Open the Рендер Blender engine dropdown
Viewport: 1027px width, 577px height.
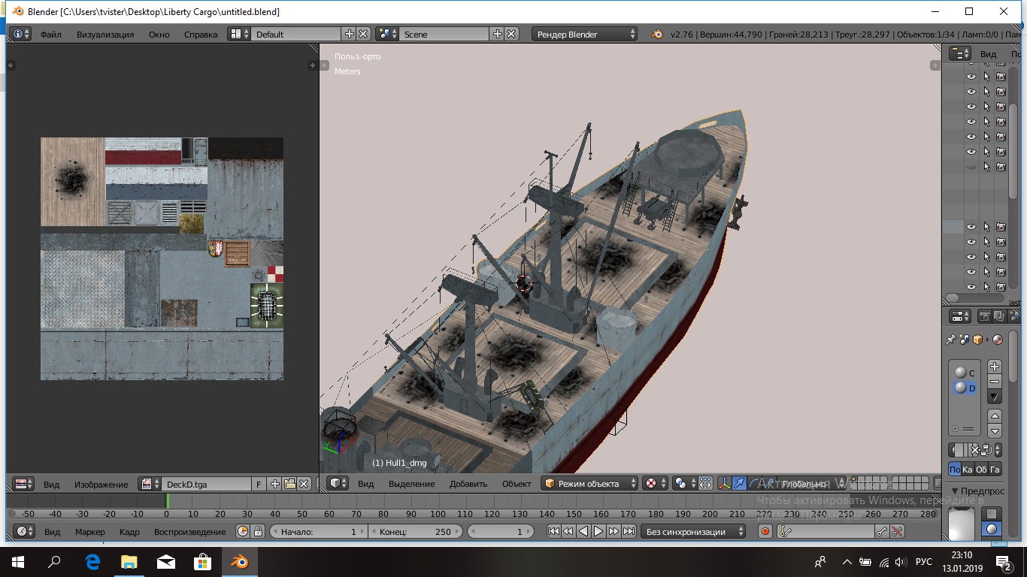[585, 35]
